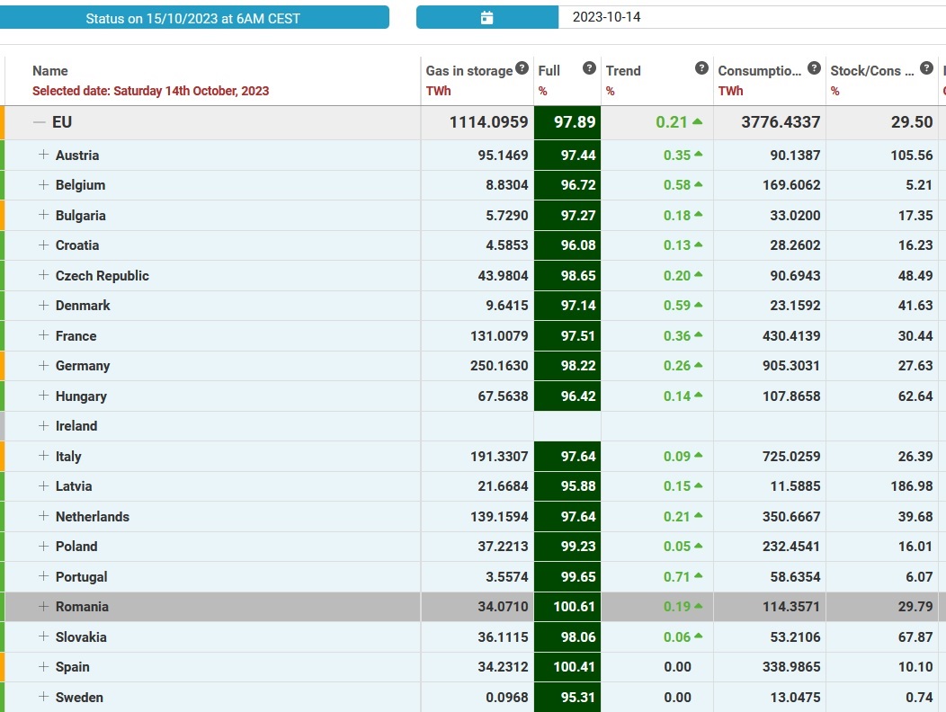The height and width of the screenshot is (712, 946).
Task: Click help icon for Stock/Cons column
Action: [926, 68]
